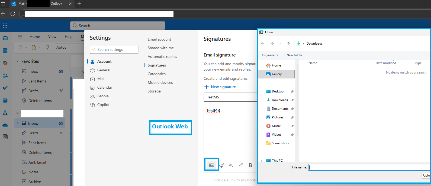The image size is (431, 186).
Task: Click the Paste clipboard icon in ribbon
Action: point(34,47)
